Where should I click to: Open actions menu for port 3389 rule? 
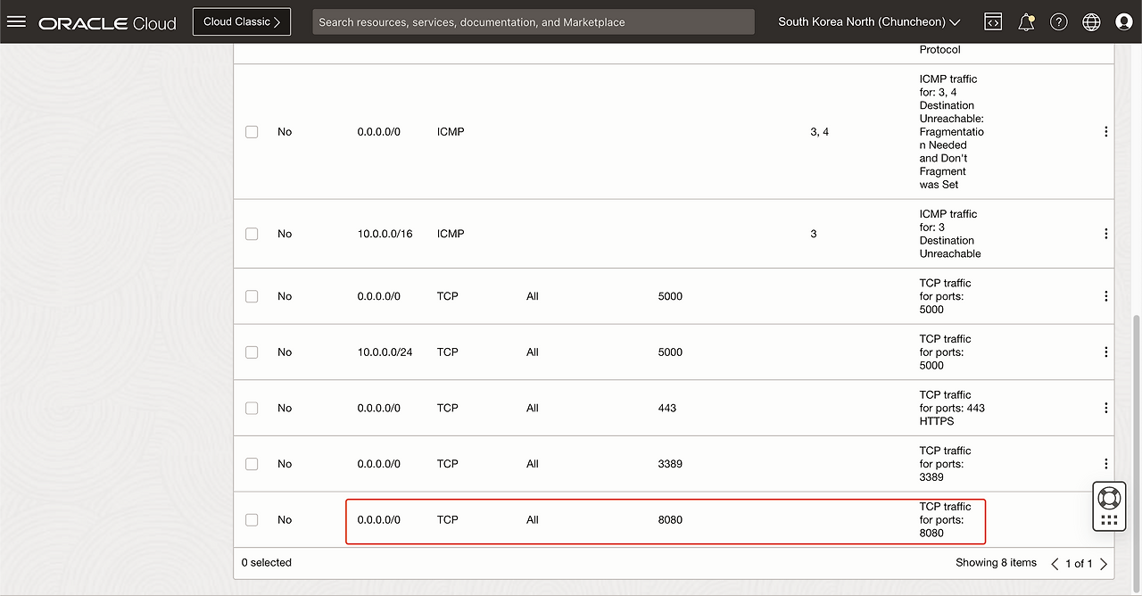[x=1105, y=464]
